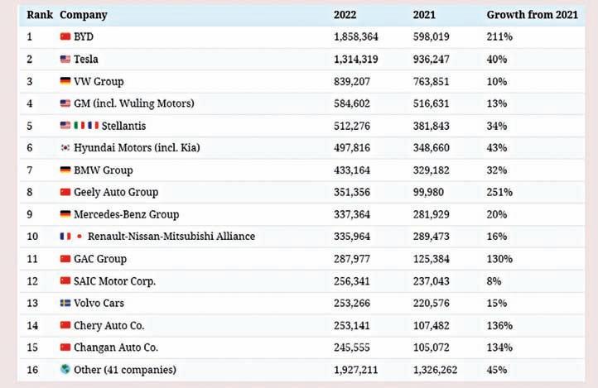Click the German flag beside Mercedes-Benz Group
Image resolution: width=598 pixels, height=388 pixels.
point(65,214)
